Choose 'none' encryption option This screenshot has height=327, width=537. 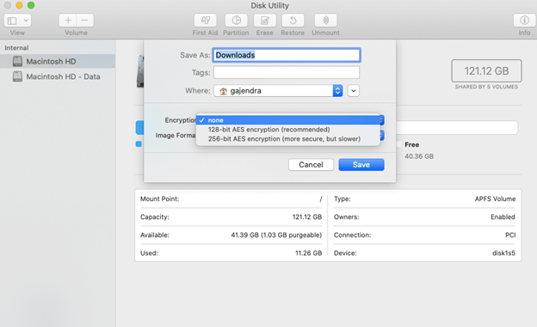point(288,120)
